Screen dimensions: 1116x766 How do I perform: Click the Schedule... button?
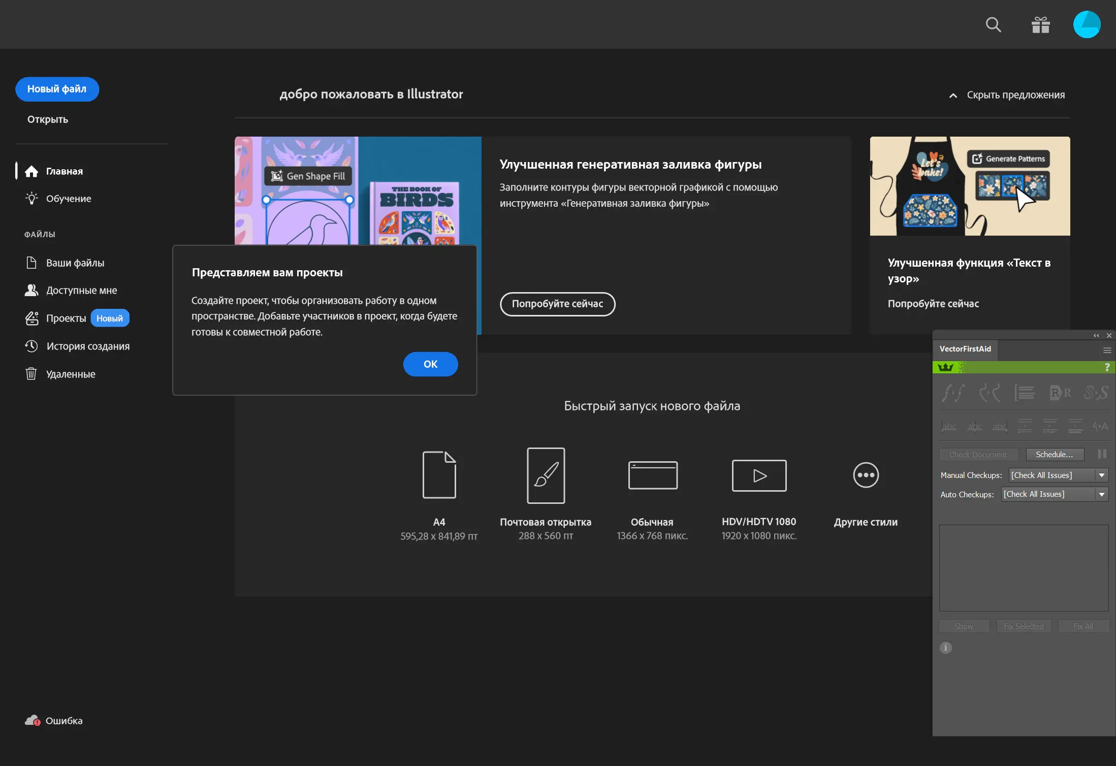[x=1055, y=455]
